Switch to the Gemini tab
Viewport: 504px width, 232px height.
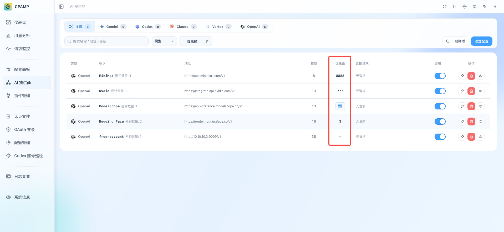click(x=113, y=27)
